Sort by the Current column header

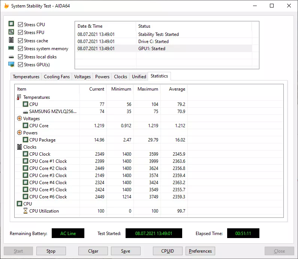(x=93, y=89)
